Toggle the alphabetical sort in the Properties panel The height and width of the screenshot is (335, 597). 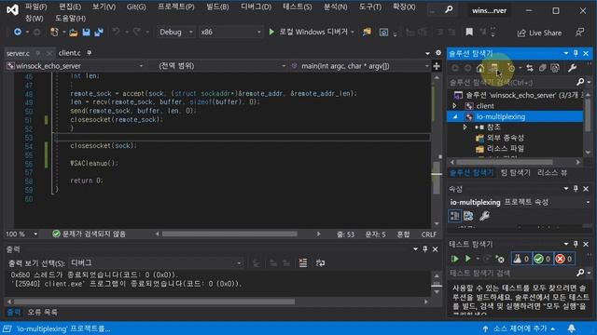click(468, 216)
